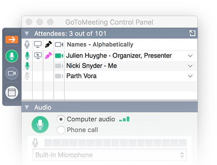
Task: Open Nicki Snyder's options chevron
Action: (x=190, y=66)
